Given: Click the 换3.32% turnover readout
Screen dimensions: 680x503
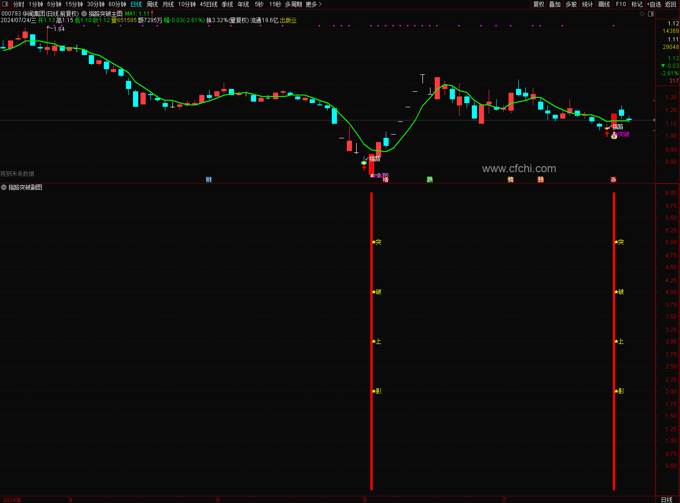Looking at the screenshot, I should (x=217, y=21).
